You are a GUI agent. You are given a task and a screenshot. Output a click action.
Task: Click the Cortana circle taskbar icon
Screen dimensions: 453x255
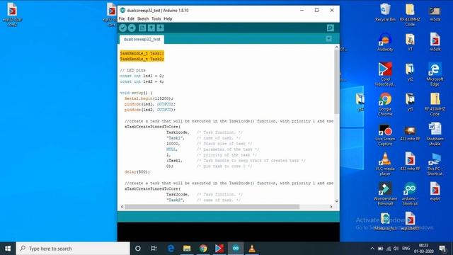pos(138,249)
